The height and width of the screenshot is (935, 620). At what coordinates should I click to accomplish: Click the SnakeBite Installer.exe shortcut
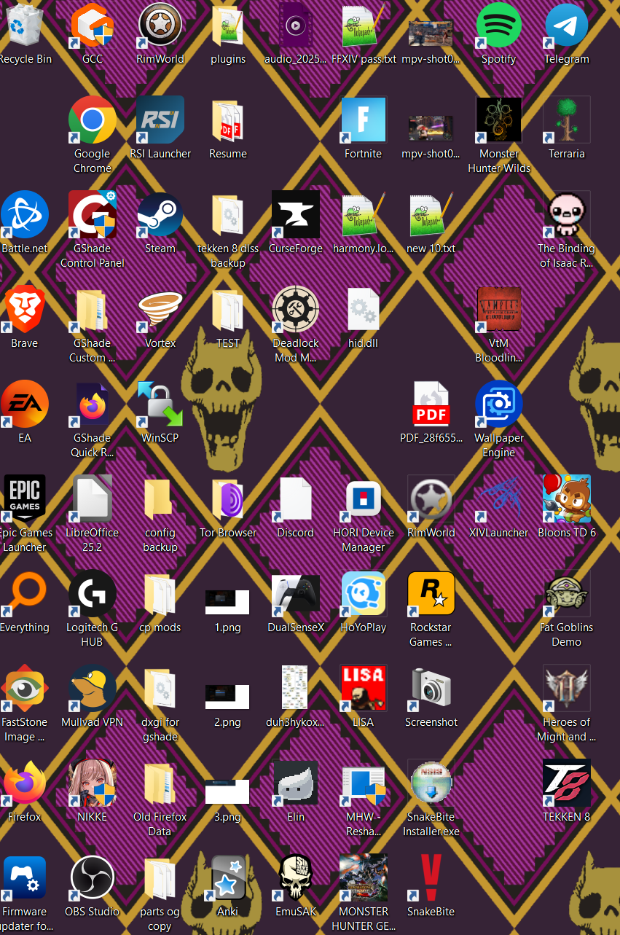431,783
